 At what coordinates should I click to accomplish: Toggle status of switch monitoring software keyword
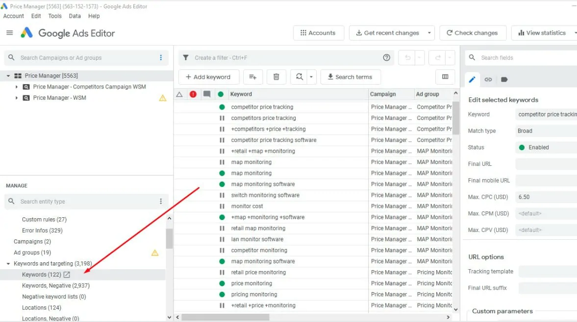[222, 195]
